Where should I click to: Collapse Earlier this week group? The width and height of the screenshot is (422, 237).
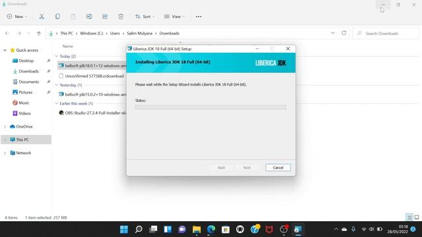57,103
